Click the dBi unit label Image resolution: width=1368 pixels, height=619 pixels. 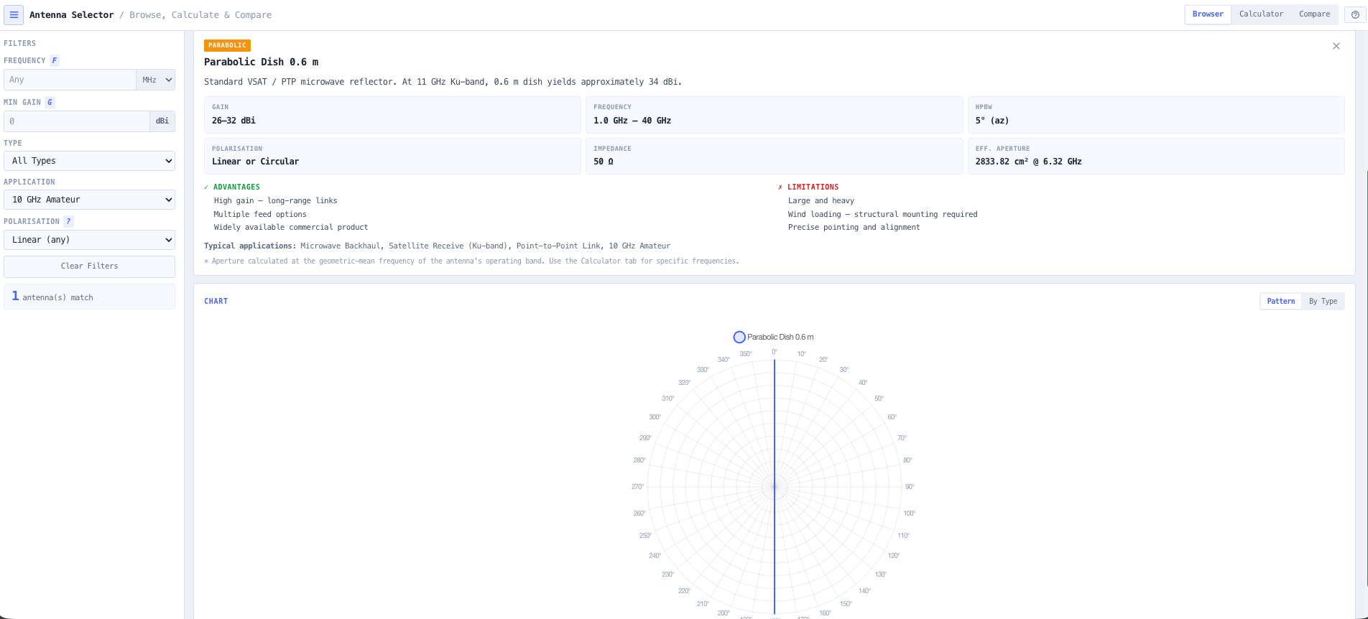pyautogui.click(x=162, y=121)
